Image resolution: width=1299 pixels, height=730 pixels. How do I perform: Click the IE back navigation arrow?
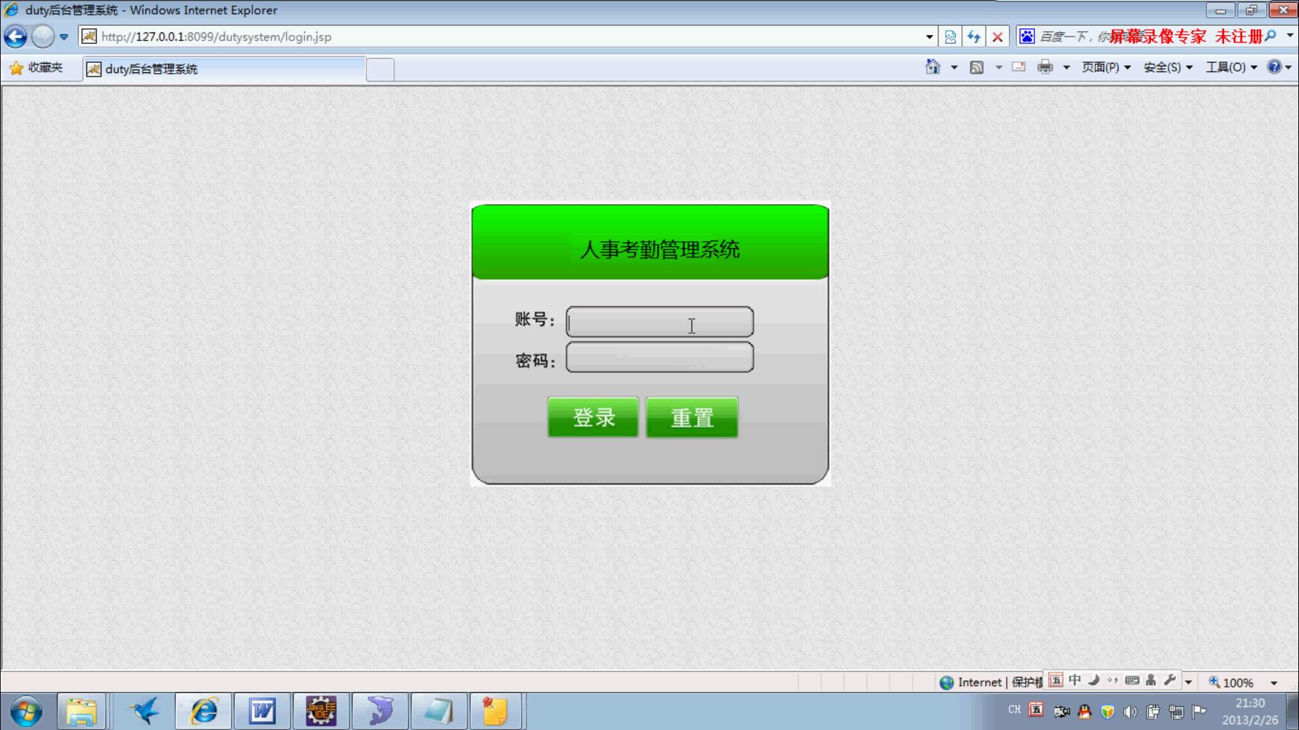16,36
